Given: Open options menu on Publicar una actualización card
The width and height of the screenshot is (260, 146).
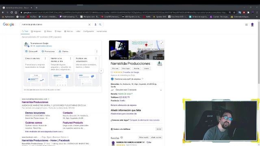Looking at the screenshot, I should coord(96,58).
